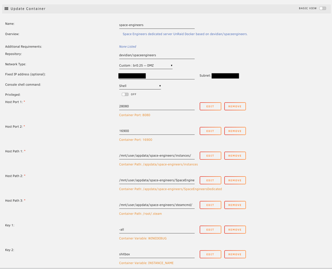The width and height of the screenshot is (332, 269).
Task: Click Container Port: 8080 text
Action: point(134,115)
